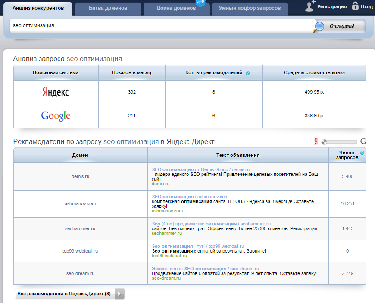Click the red Я icon beside slider
The width and height of the screenshot is (375, 303).
[316, 141]
